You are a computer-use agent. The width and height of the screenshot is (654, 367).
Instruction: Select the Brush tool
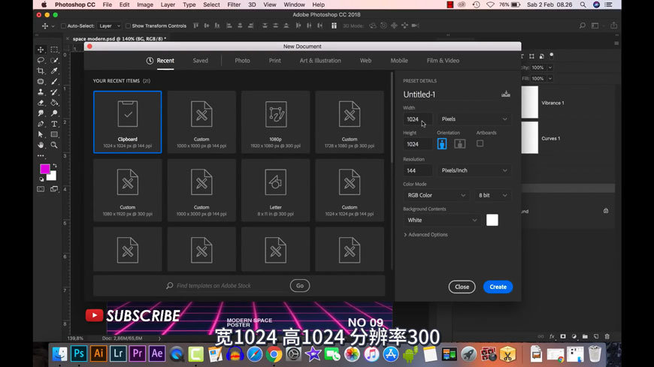pos(54,82)
